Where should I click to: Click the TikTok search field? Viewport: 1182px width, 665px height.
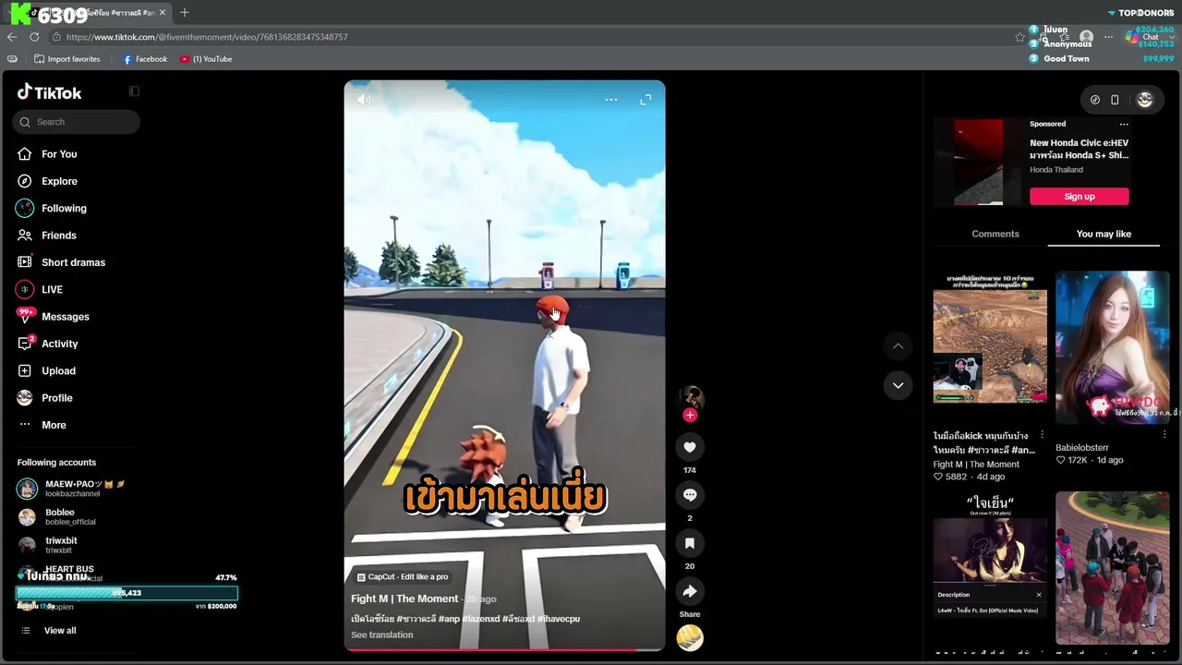click(x=77, y=122)
